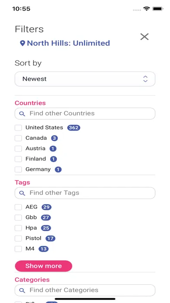Image resolution: width=170 pixels, height=303 pixels.
Task: Focus the Find other Countries field
Action: click(x=85, y=114)
